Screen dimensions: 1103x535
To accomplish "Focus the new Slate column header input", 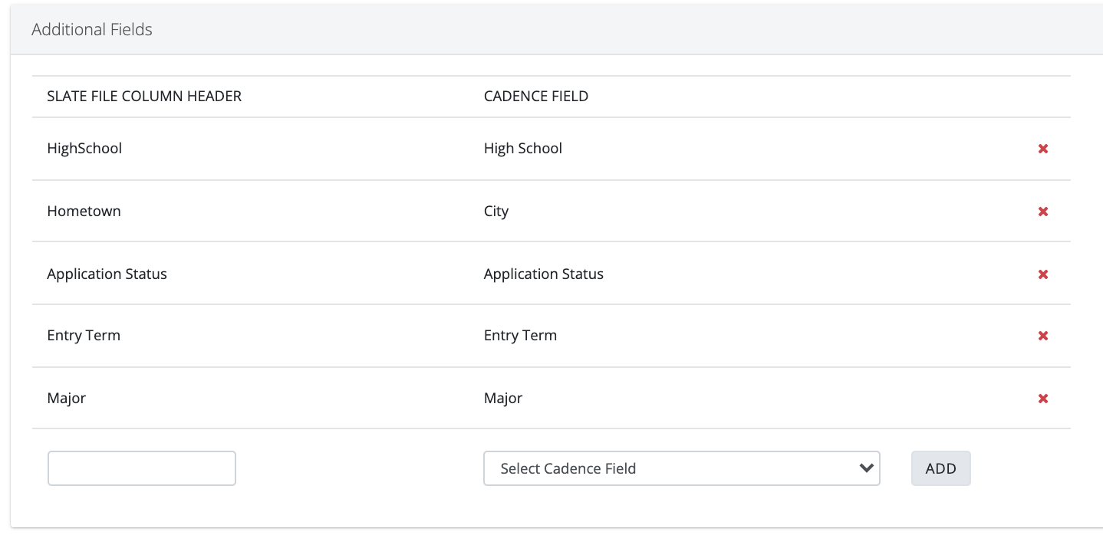I will 142,468.
